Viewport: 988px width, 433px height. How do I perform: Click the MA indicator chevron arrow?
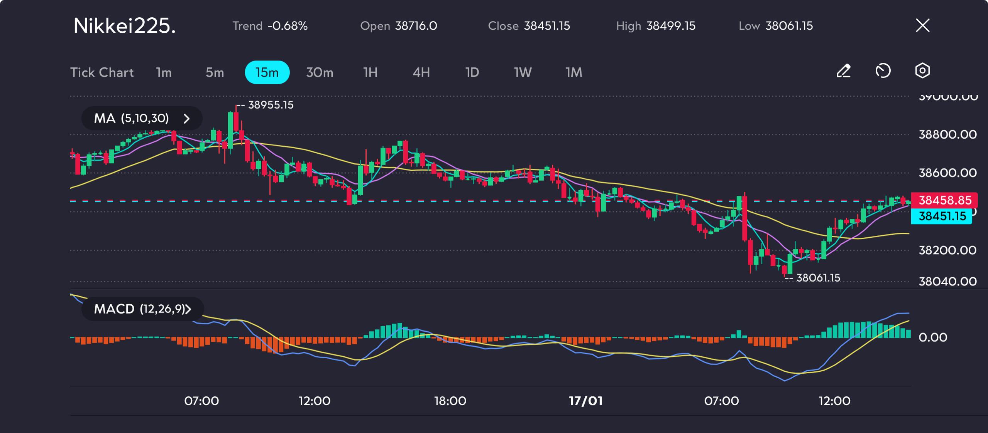point(186,118)
